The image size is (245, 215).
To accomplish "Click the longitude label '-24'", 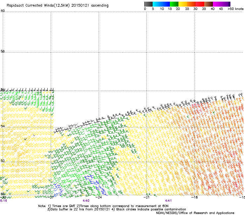I will click(x=99, y=197).
